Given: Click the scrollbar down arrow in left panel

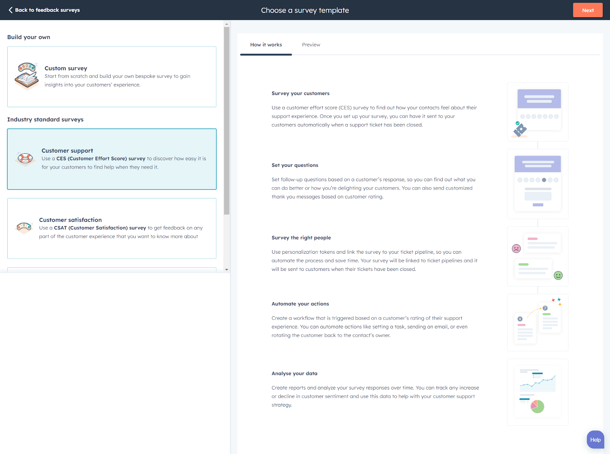Looking at the screenshot, I should click(x=226, y=269).
